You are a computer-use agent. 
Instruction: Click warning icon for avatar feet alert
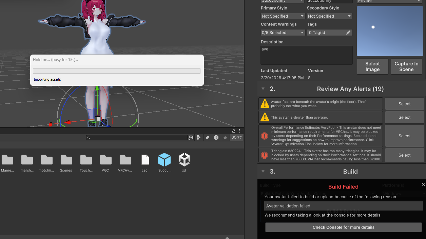(265, 104)
